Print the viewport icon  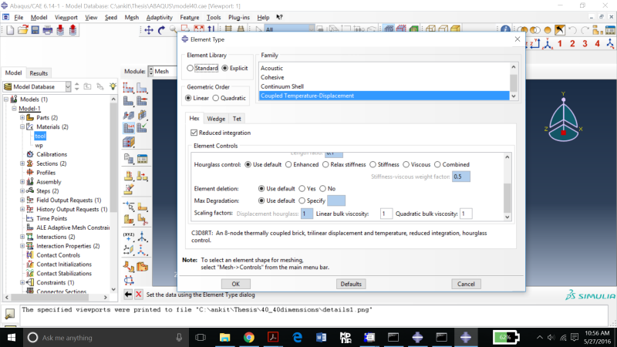click(x=48, y=30)
